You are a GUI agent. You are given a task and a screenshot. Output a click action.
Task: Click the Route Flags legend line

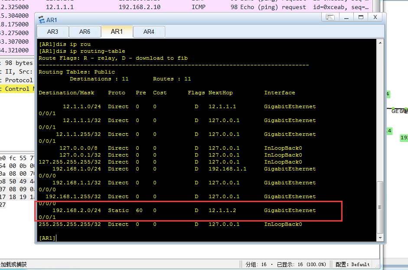tap(113, 58)
